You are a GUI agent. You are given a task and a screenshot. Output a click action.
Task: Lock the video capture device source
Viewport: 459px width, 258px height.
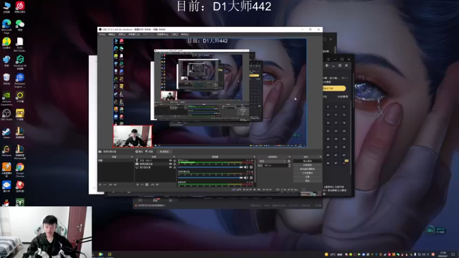[x=174, y=164]
